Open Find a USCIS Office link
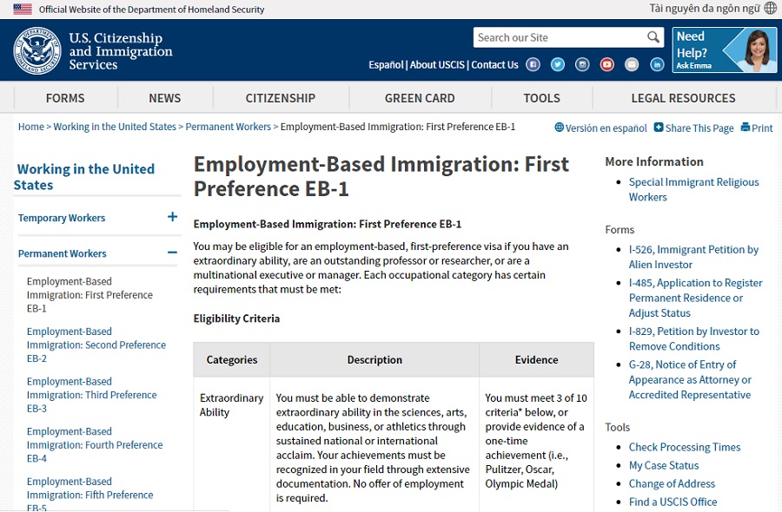782x512 pixels. [673, 502]
